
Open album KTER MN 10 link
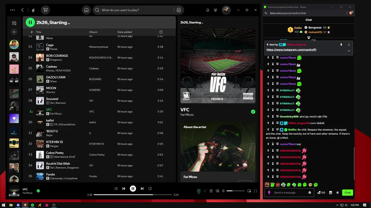click(96, 144)
